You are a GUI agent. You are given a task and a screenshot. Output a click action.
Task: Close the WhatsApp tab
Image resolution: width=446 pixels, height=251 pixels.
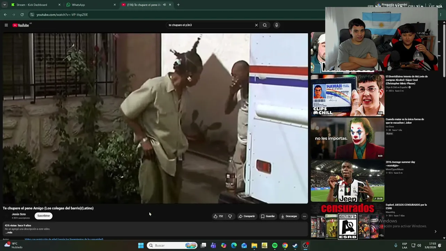pyautogui.click(x=115, y=5)
